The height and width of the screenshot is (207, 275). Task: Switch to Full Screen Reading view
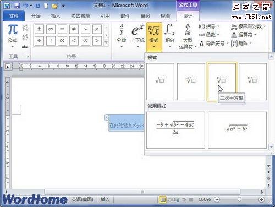pos(170,200)
